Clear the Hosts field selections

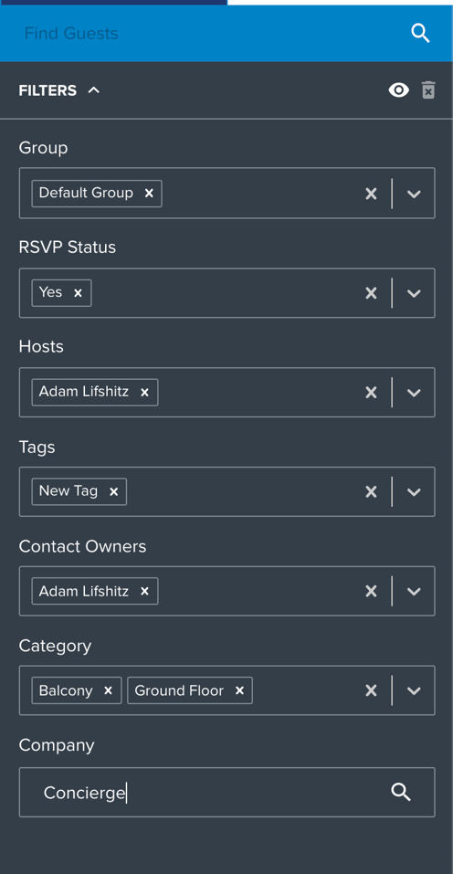tap(371, 393)
